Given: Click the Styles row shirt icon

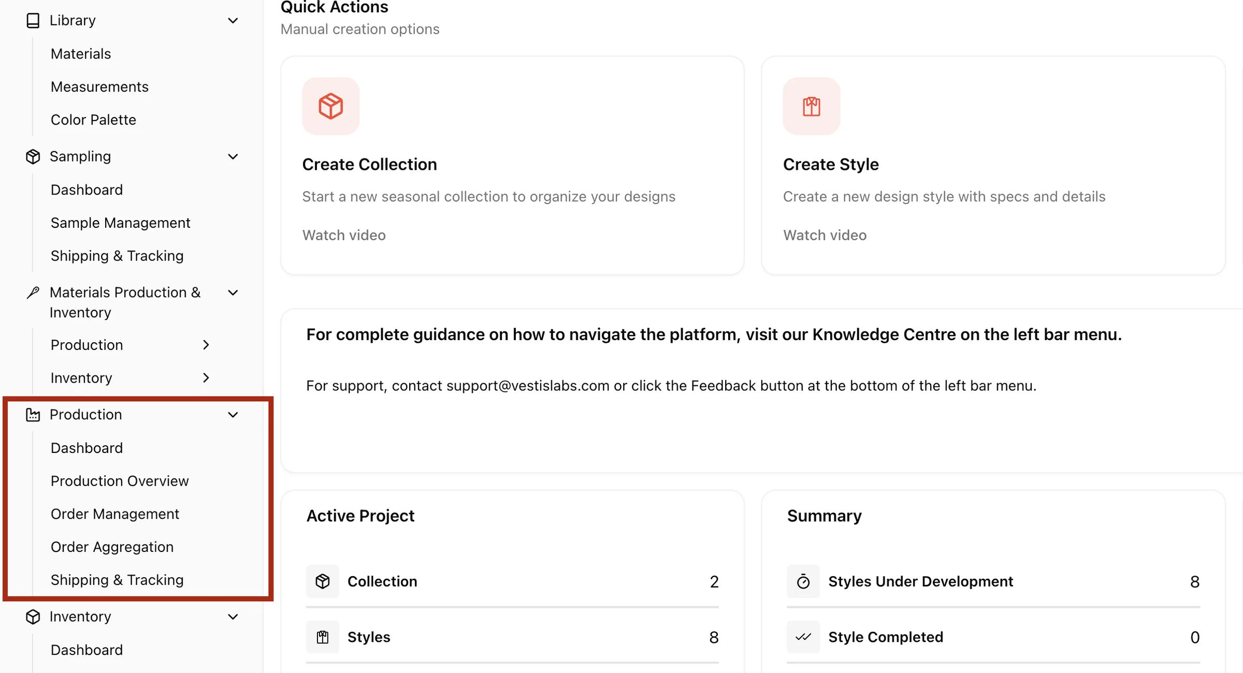Looking at the screenshot, I should click(x=323, y=637).
